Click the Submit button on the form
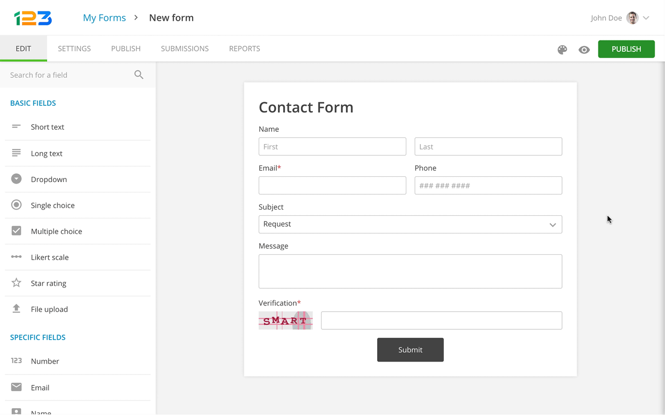 (410, 350)
